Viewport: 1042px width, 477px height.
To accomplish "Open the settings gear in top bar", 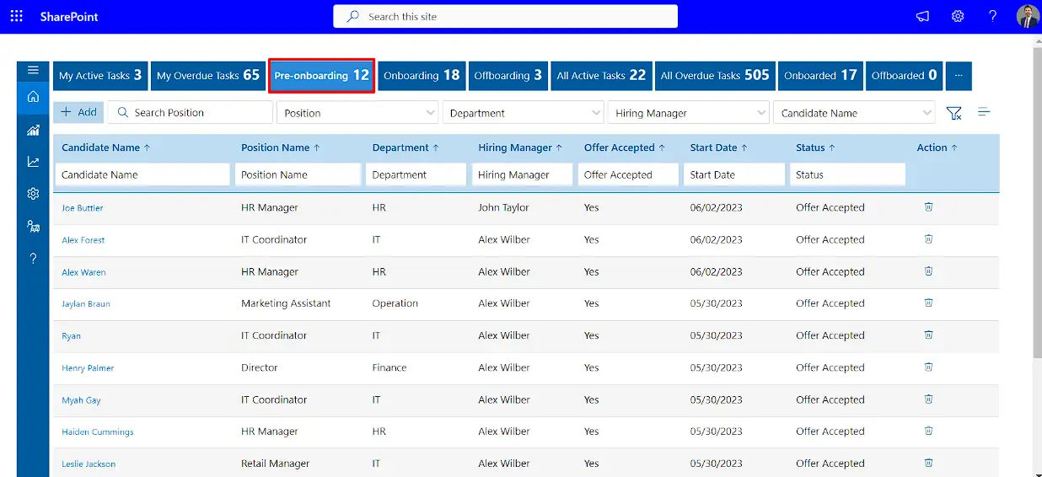I will pyautogui.click(x=958, y=16).
